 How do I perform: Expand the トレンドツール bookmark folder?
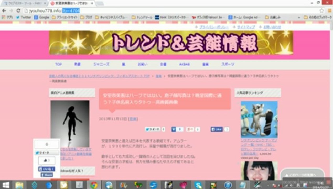coord(141,17)
